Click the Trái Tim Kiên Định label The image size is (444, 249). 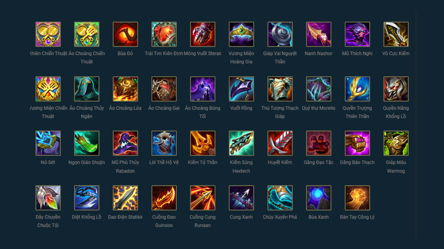tap(164, 53)
